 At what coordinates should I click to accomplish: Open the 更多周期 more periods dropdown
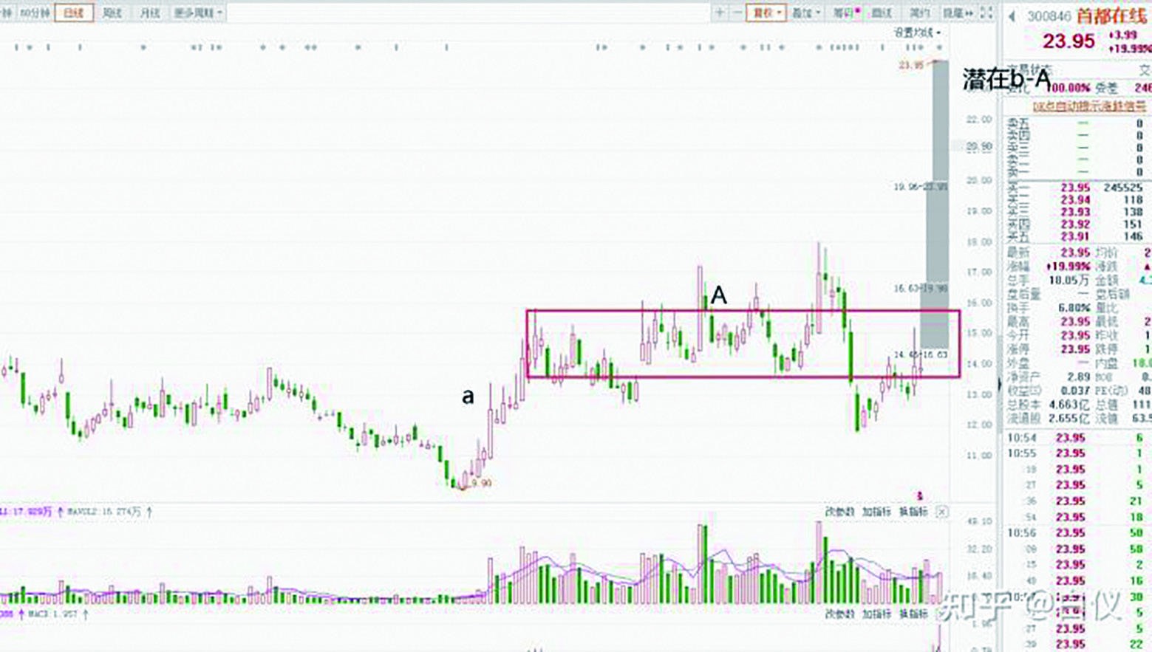[x=197, y=13]
